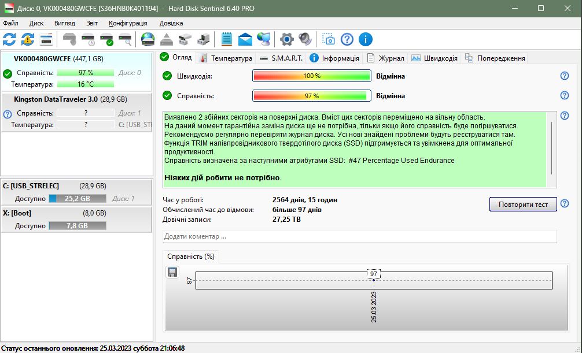Click the printer-like device toolbar icon

pos(185,39)
